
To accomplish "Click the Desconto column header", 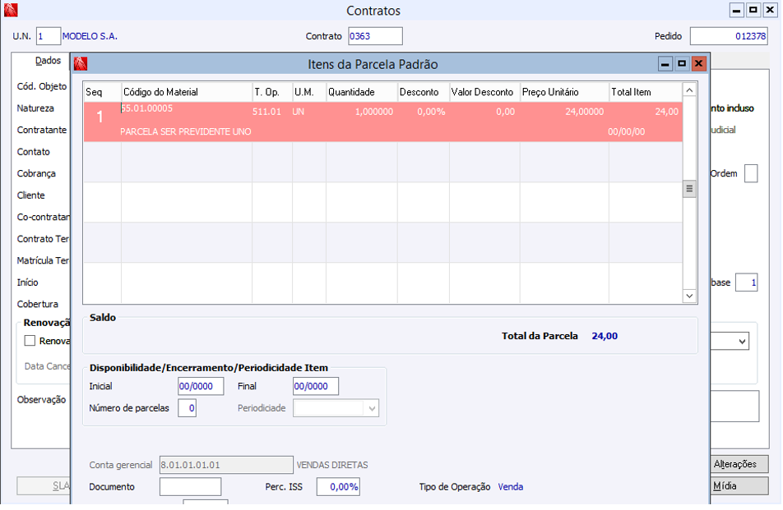I will point(424,92).
